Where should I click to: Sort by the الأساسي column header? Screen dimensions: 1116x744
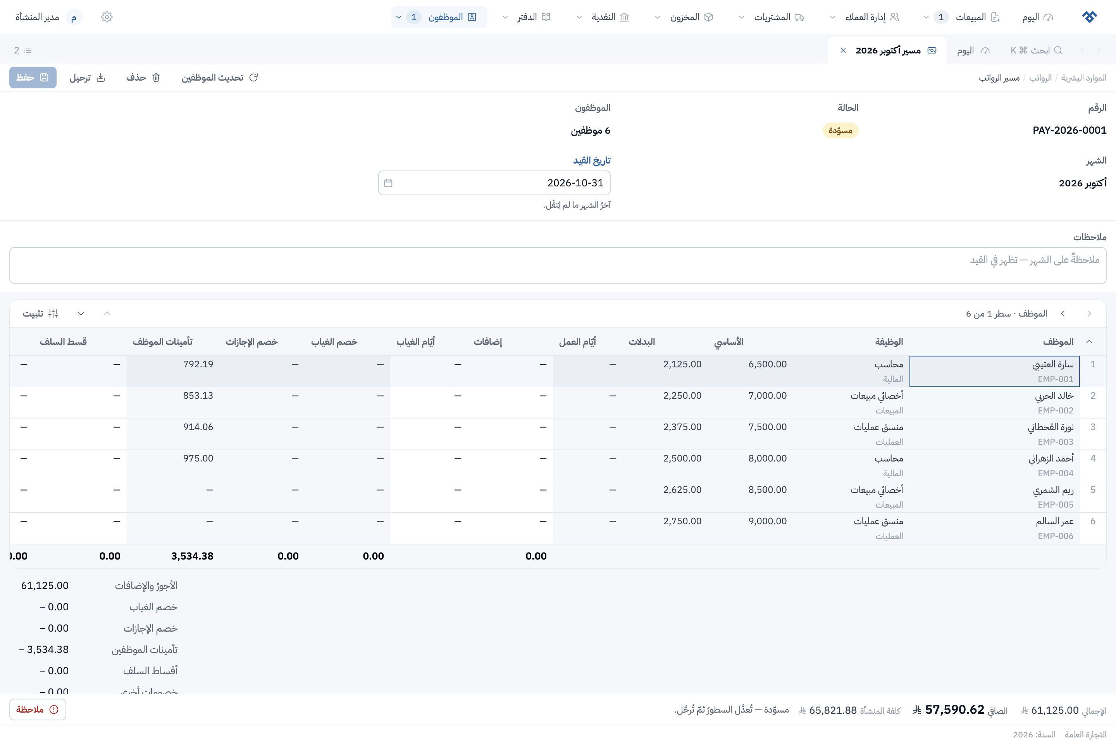pos(729,342)
